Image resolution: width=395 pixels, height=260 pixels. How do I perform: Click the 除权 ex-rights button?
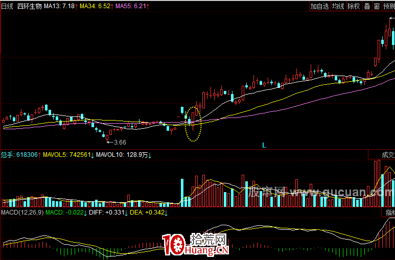(x=354, y=6)
